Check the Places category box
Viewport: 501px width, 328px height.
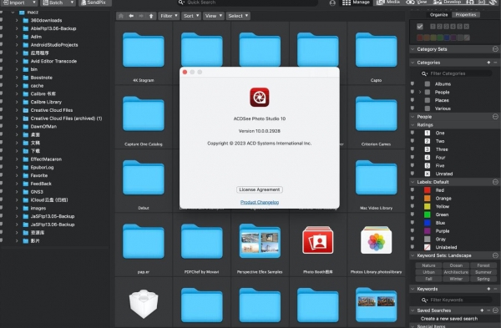[x=428, y=100]
